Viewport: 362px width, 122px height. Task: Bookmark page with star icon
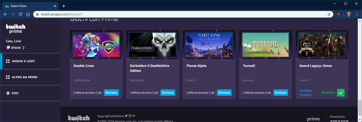click(329, 14)
